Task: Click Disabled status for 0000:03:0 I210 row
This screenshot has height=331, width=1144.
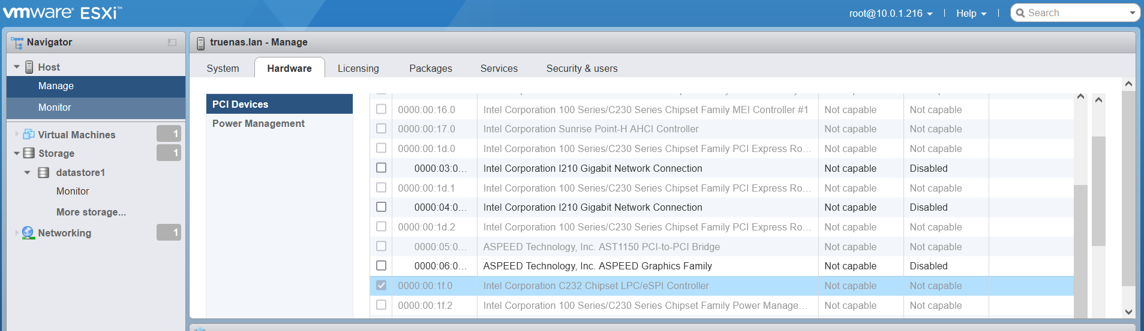Action: pyautogui.click(x=929, y=168)
